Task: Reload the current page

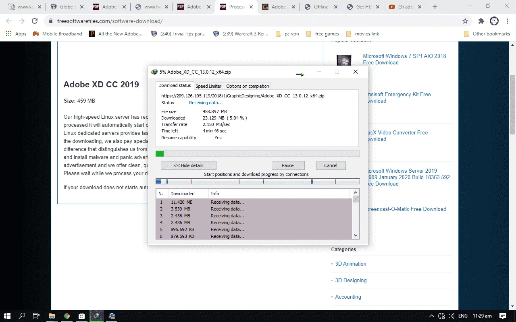Action: click(35, 21)
